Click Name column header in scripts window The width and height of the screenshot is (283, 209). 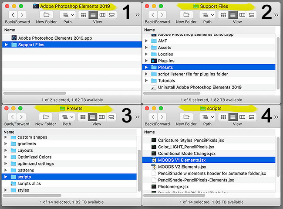pyautogui.click(x=209, y=132)
